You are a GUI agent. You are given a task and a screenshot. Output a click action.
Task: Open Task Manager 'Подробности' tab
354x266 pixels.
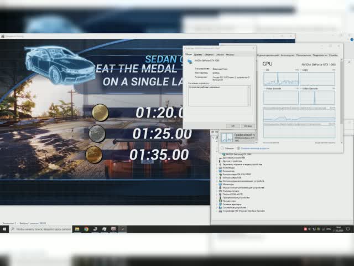(320, 55)
